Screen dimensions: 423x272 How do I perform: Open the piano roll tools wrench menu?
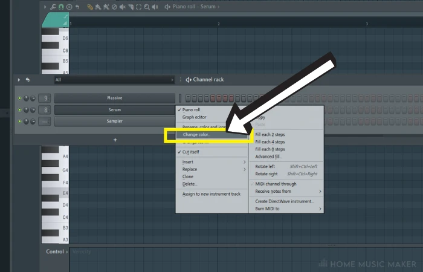[53, 7]
